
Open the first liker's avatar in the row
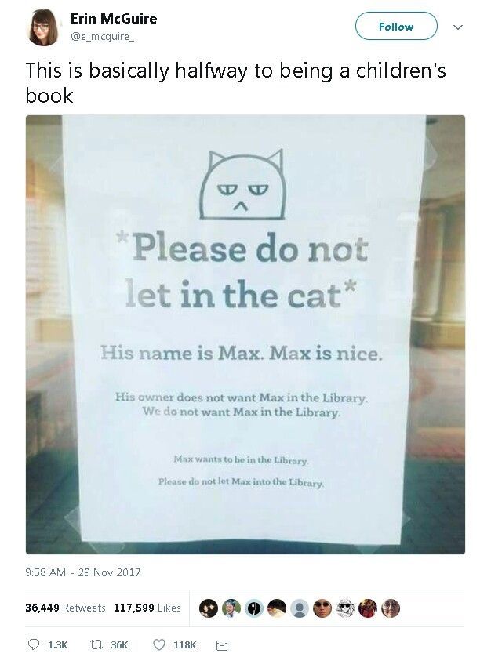(209, 608)
